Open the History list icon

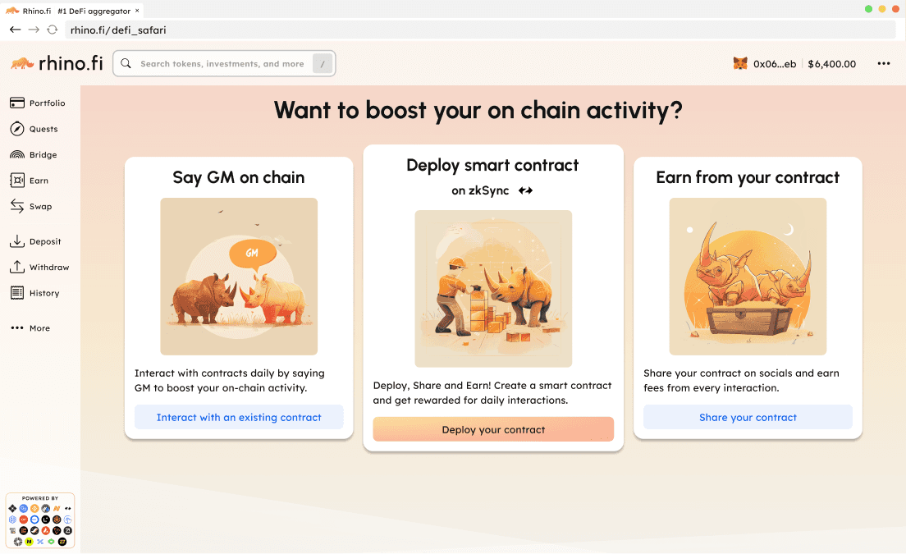[16, 293]
